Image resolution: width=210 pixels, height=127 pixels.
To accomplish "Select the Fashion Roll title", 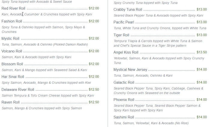I will point(12,21).
